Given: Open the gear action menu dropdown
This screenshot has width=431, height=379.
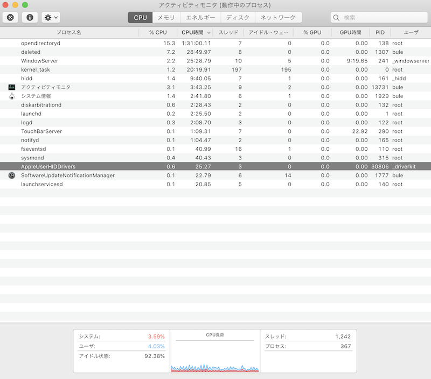Looking at the screenshot, I should (51, 17).
